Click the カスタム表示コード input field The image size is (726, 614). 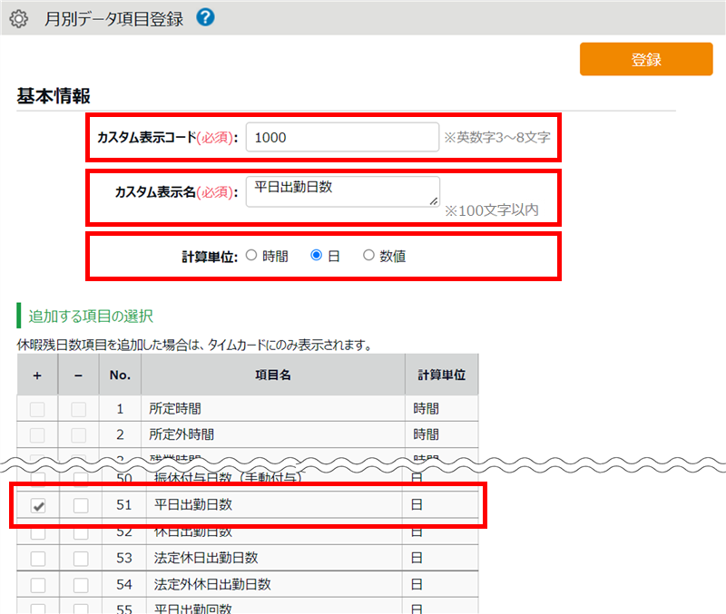point(342,137)
